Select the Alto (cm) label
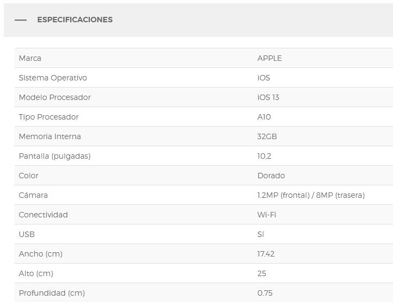This screenshot has height=306, width=393. pyautogui.click(x=36, y=273)
